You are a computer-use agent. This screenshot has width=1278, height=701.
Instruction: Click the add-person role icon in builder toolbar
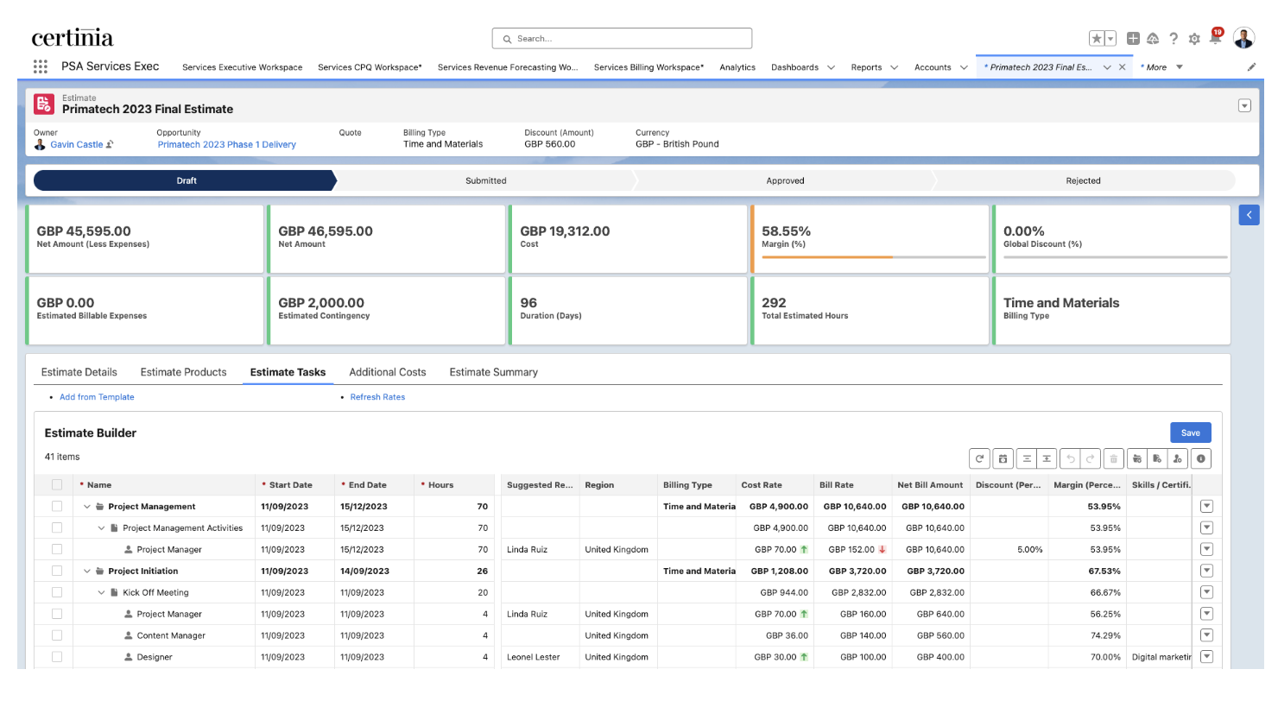click(x=1178, y=459)
